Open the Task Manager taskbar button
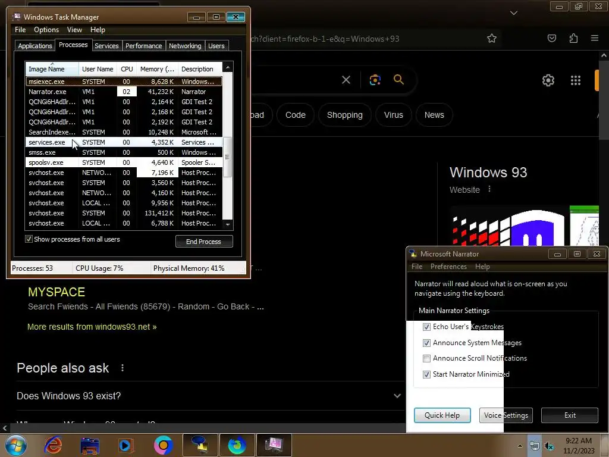The width and height of the screenshot is (609, 457). pos(274,445)
